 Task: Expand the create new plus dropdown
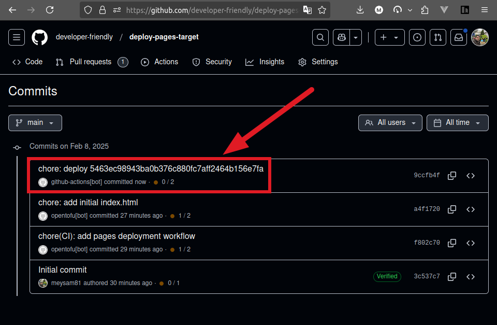(x=390, y=37)
